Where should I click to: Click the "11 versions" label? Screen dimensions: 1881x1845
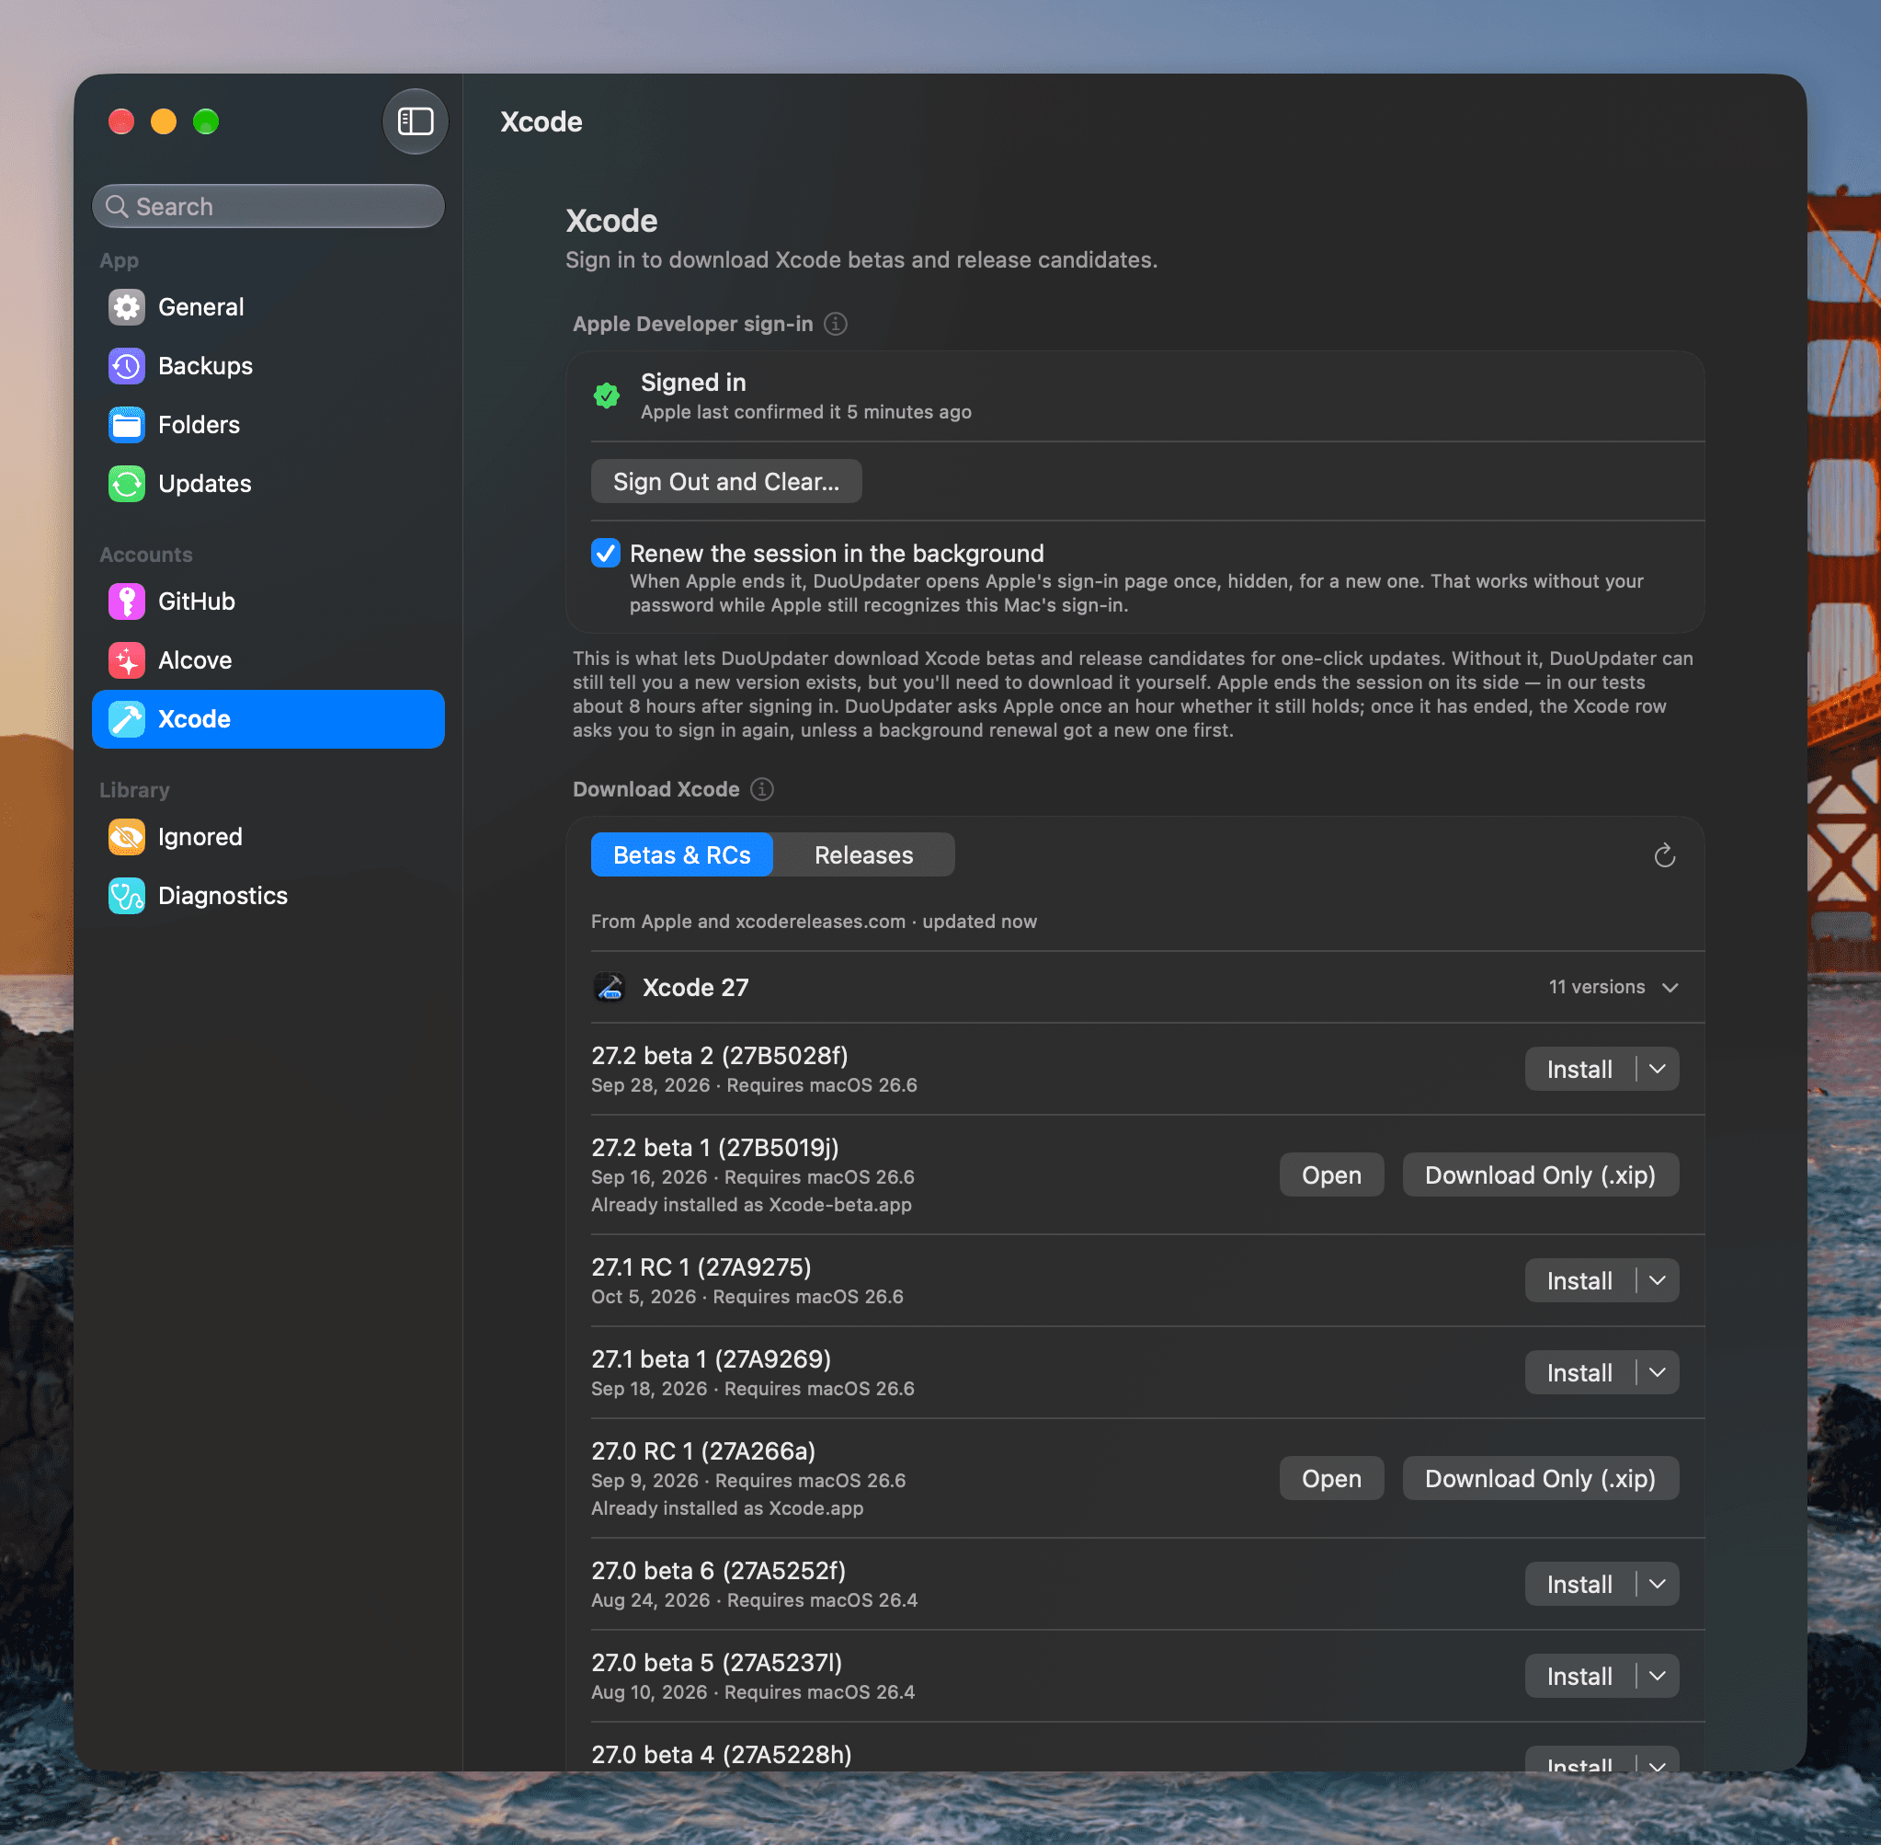click(1596, 987)
